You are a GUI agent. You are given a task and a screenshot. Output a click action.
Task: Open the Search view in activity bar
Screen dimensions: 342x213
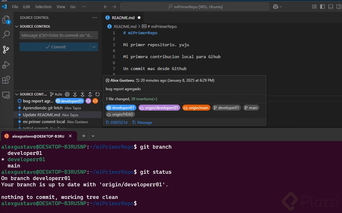(x=6, y=35)
